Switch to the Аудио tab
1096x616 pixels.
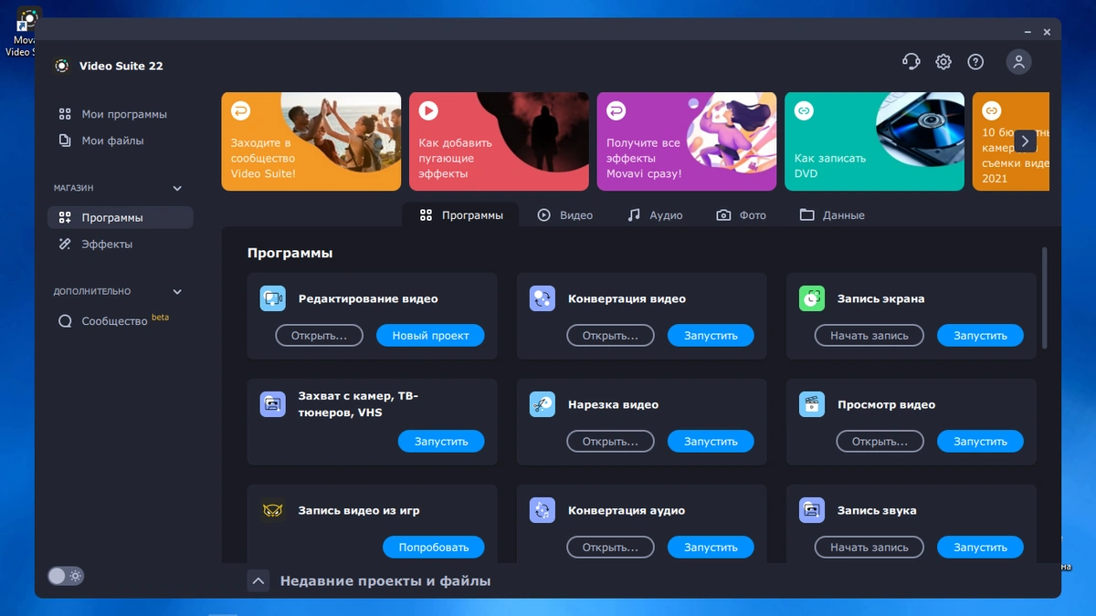coord(655,215)
